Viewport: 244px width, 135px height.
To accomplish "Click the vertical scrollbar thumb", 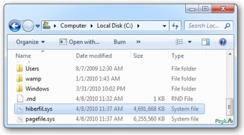I will (230, 107).
